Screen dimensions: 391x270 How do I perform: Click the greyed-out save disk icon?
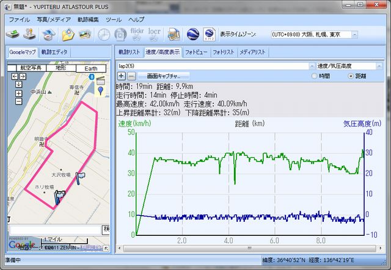[120, 34]
